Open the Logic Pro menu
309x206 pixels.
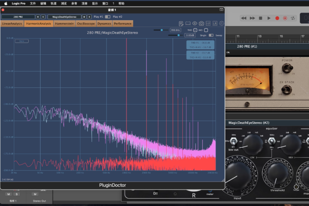tap(19, 3)
